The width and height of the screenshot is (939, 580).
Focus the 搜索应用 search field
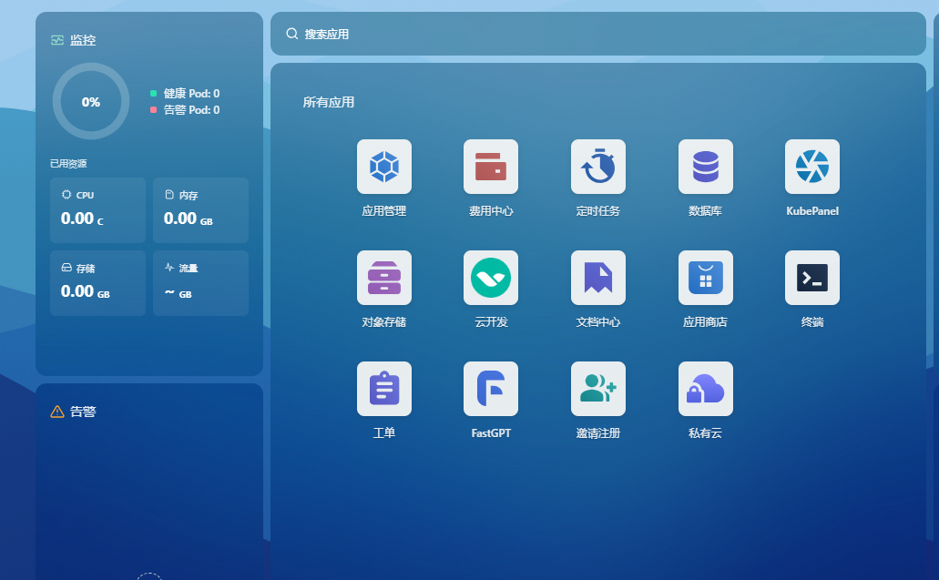(x=597, y=34)
